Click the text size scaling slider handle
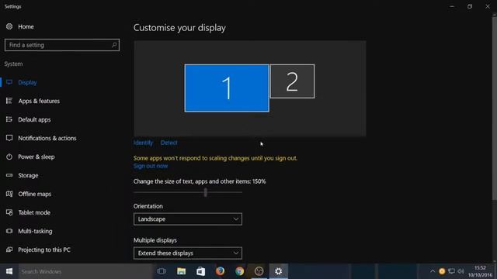Viewport: 497px width, 279px height. point(205,192)
